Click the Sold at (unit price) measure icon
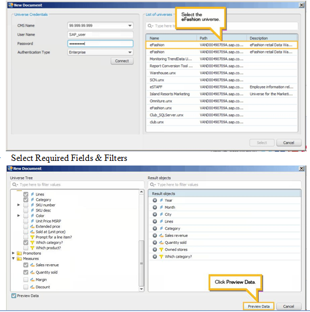This screenshot has height=312, width=310. [32, 232]
